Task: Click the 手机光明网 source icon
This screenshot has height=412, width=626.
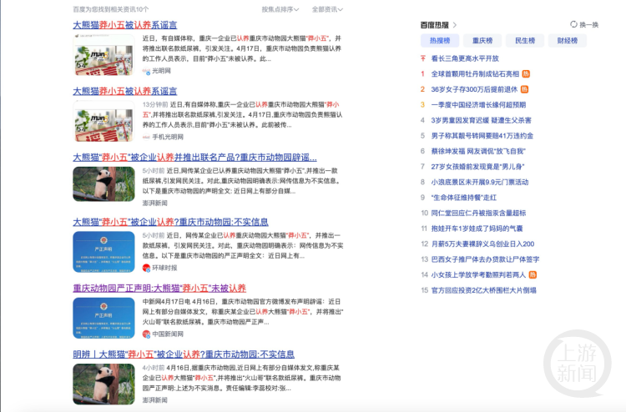Action: tap(147, 138)
